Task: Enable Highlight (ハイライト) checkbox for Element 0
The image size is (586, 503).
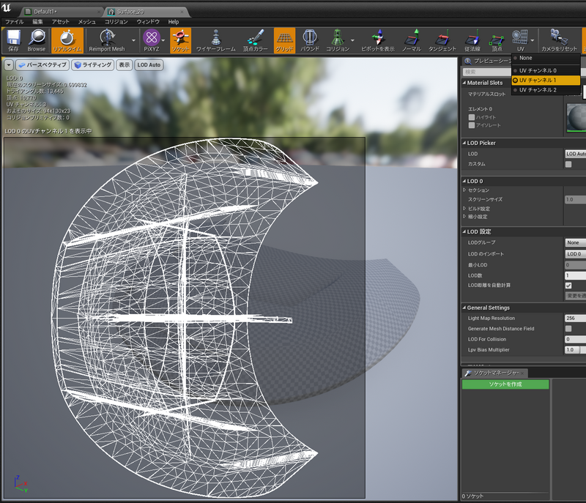Action: click(x=472, y=117)
